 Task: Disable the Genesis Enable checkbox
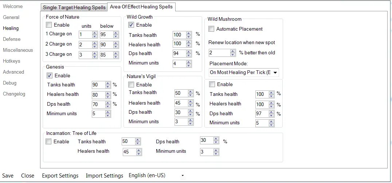point(50,75)
